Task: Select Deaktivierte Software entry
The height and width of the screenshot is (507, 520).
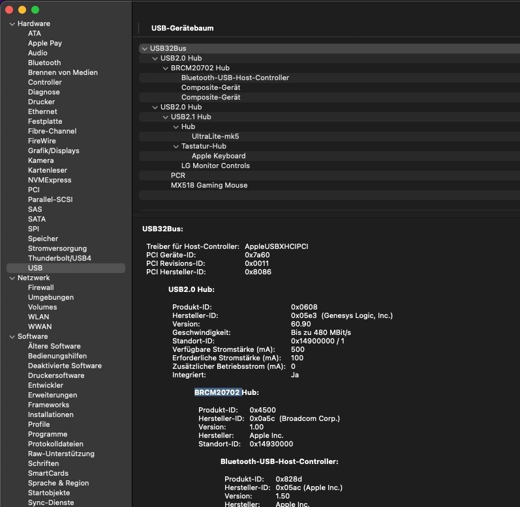Action: click(x=65, y=366)
